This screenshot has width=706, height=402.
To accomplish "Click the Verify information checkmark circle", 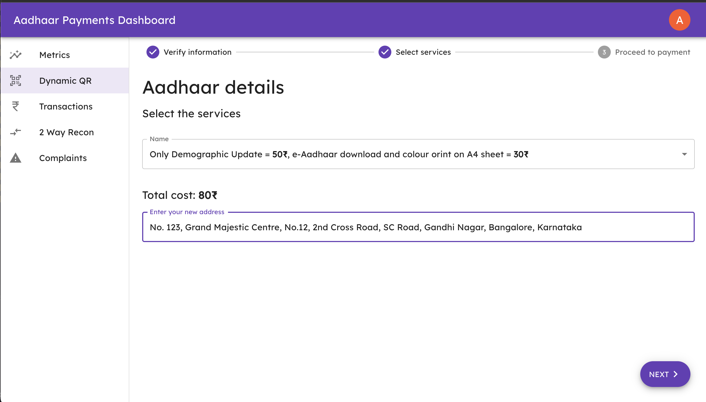I will 153,52.
